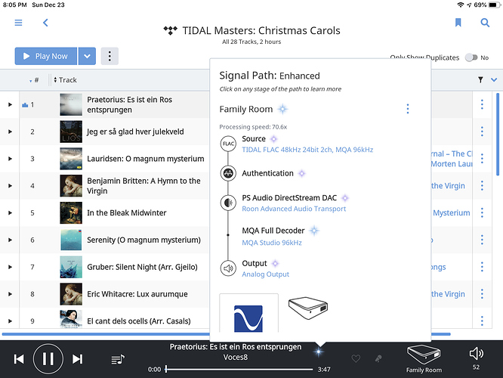The height and width of the screenshot is (378, 503).
Task: Click the FLAC Source stage icon
Action: coord(228,144)
